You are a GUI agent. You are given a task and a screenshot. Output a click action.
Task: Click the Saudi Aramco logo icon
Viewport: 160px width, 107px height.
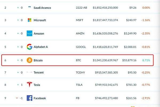pyautogui.click(x=30, y=7)
